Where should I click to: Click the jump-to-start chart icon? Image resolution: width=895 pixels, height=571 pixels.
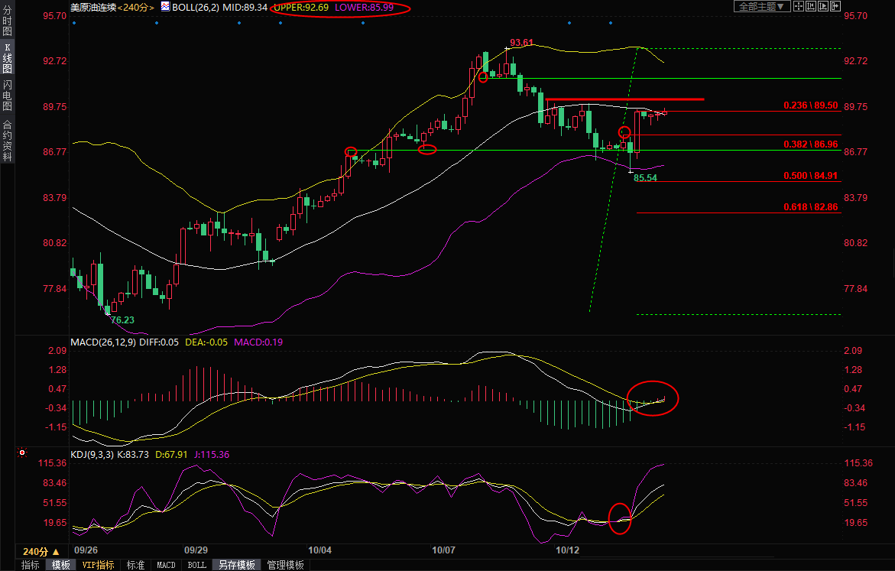tap(810, 6)
